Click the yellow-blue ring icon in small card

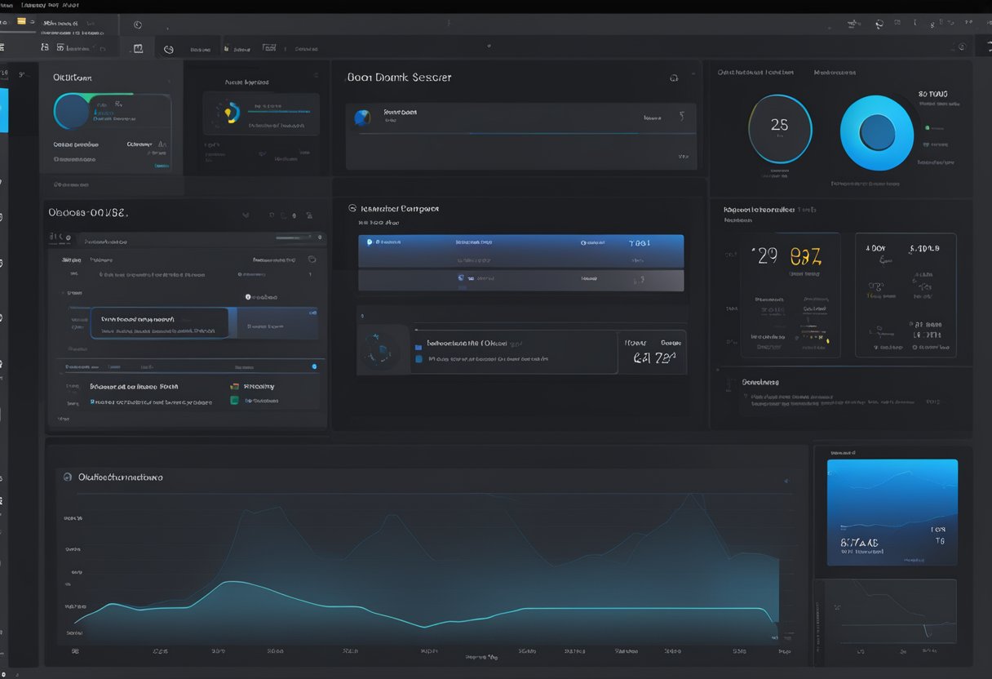(x=230, y=113)
